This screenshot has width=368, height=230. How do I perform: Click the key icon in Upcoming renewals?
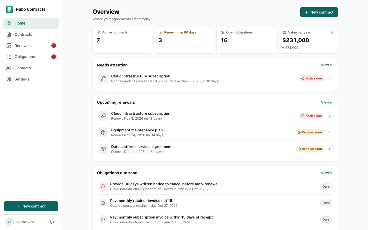(103, 116)
